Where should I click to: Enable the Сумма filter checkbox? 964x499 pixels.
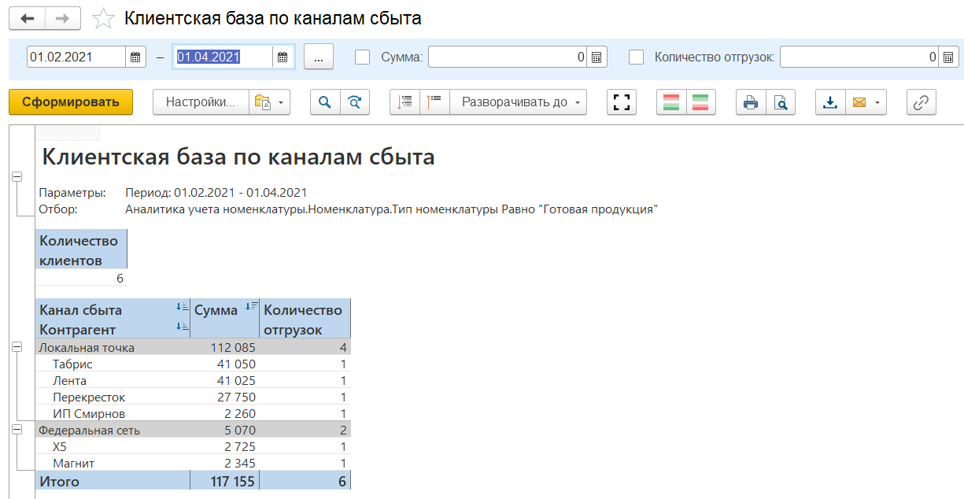(x=363, y=57)
